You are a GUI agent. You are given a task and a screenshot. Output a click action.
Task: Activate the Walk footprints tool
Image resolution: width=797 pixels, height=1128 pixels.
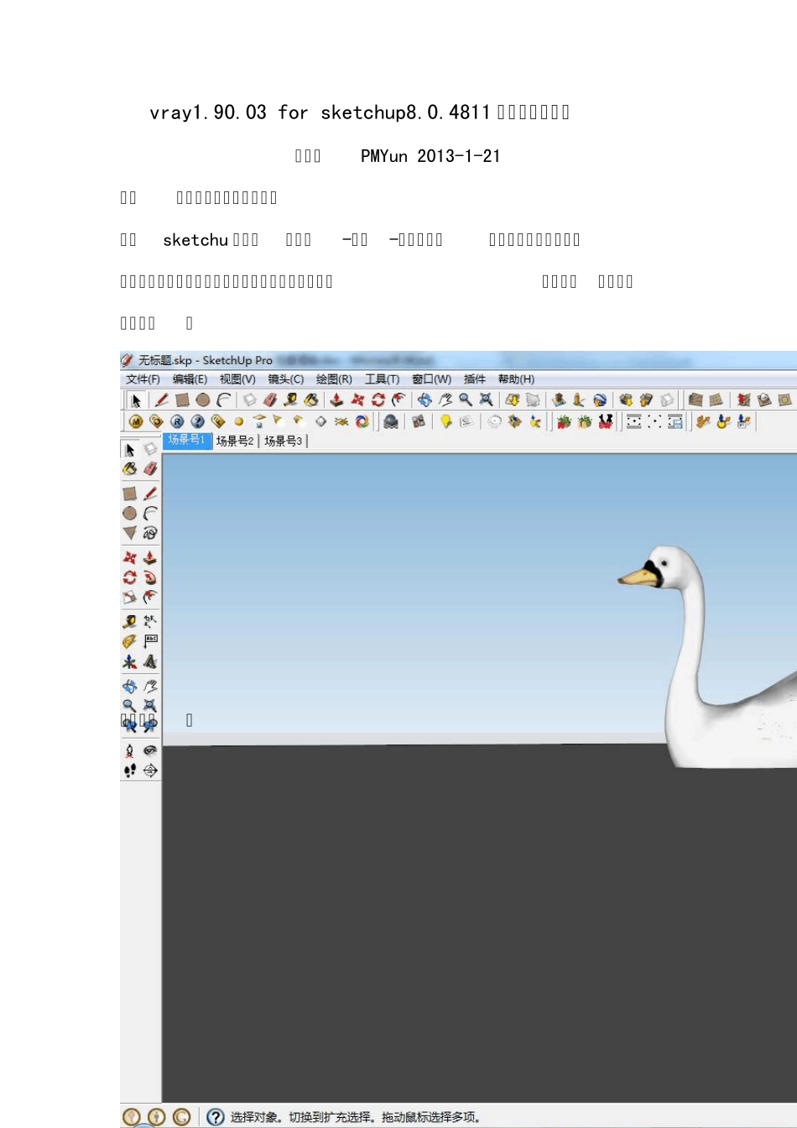pyautogui.click(x=130, y=770)
